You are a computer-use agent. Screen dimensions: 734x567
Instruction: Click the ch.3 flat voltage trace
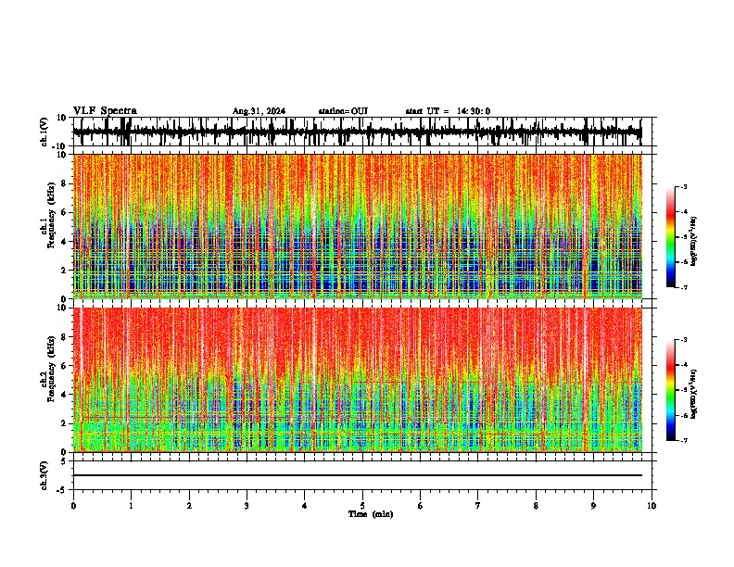[358, 475]
